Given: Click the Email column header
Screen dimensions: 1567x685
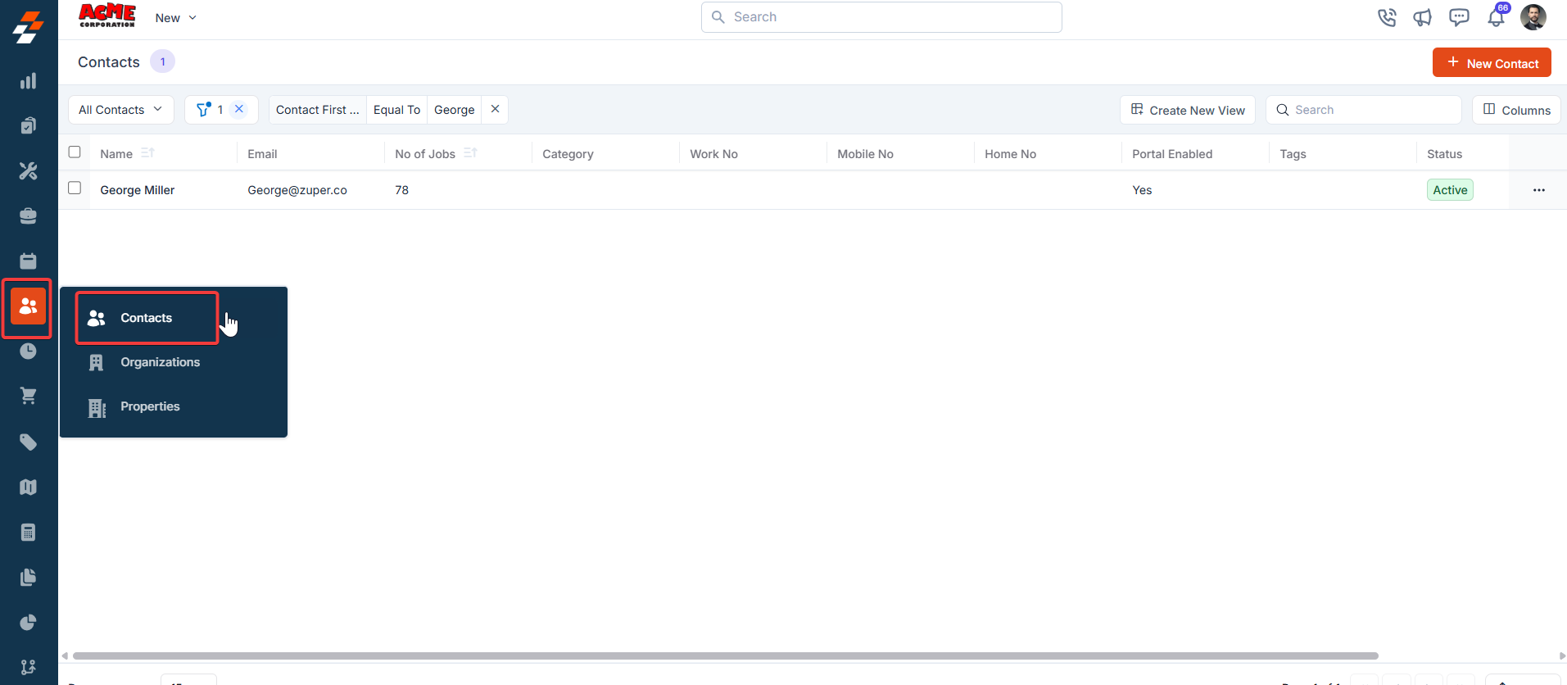Looking at the screenshot, I should click(x=262, y=154).
